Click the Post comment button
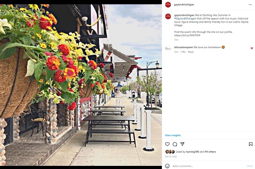This screenshot has height=169, width=255. [250, 166]
